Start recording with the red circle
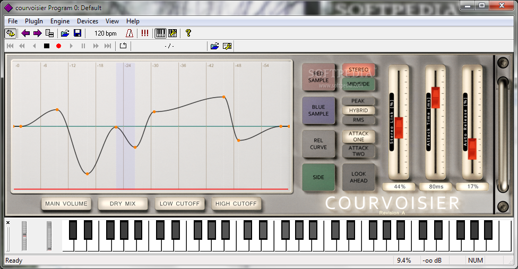This screenshot has width=518, height=269. pos(58,46)
